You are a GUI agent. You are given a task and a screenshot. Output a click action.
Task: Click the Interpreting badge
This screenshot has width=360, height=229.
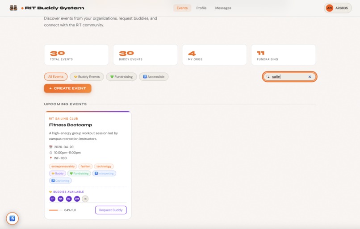pos(104,174)
